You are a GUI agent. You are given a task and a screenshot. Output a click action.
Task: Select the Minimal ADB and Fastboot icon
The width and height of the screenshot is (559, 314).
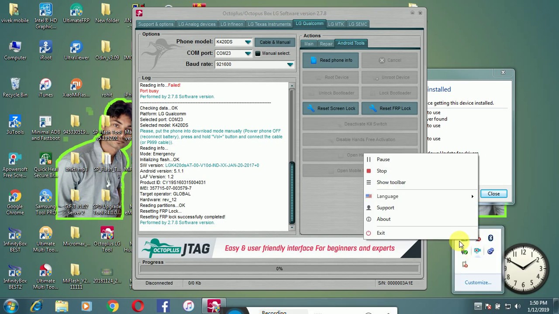pos(45,128)
